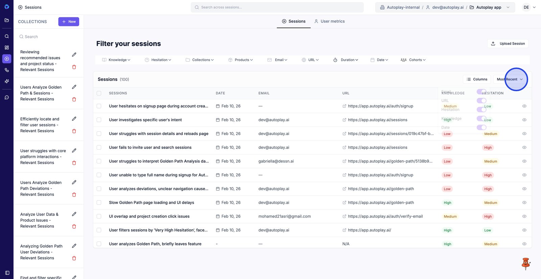Create a New collection
Viewport: 541px width, 279px height.
tap(69, 22)
